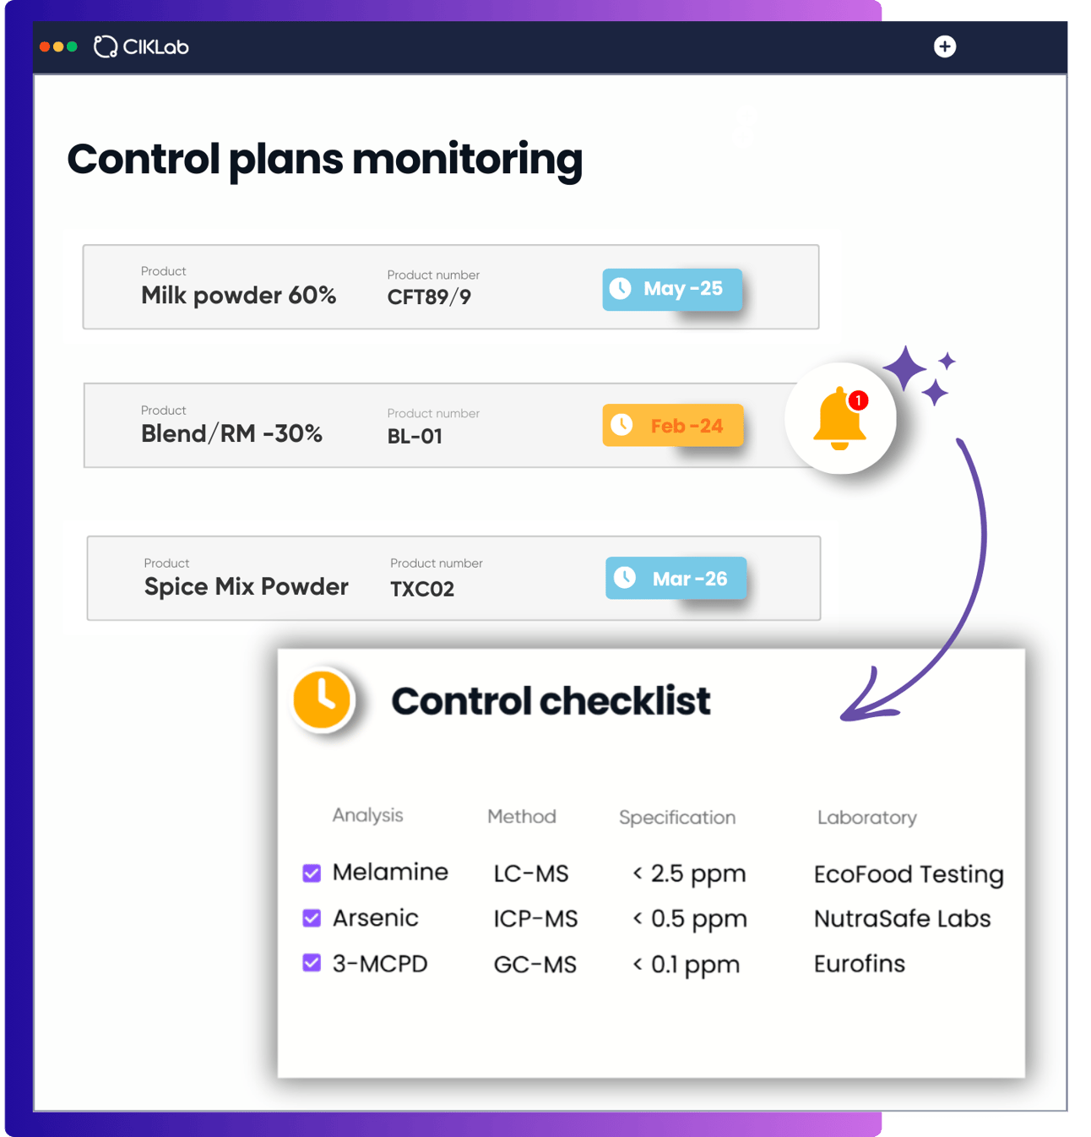1091x1137 pixels.
Task: Click the red window close dot
Action: click(x=45, y=46)
